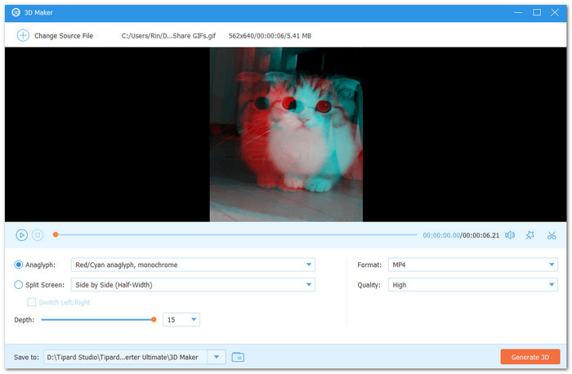Image resolution: width=572 pixels, height=374 pixels.
Task: Open the effects star icon
Action: (x=530, y=235)
